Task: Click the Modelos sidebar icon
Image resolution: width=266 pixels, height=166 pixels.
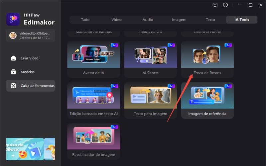Action: [13, 72]
